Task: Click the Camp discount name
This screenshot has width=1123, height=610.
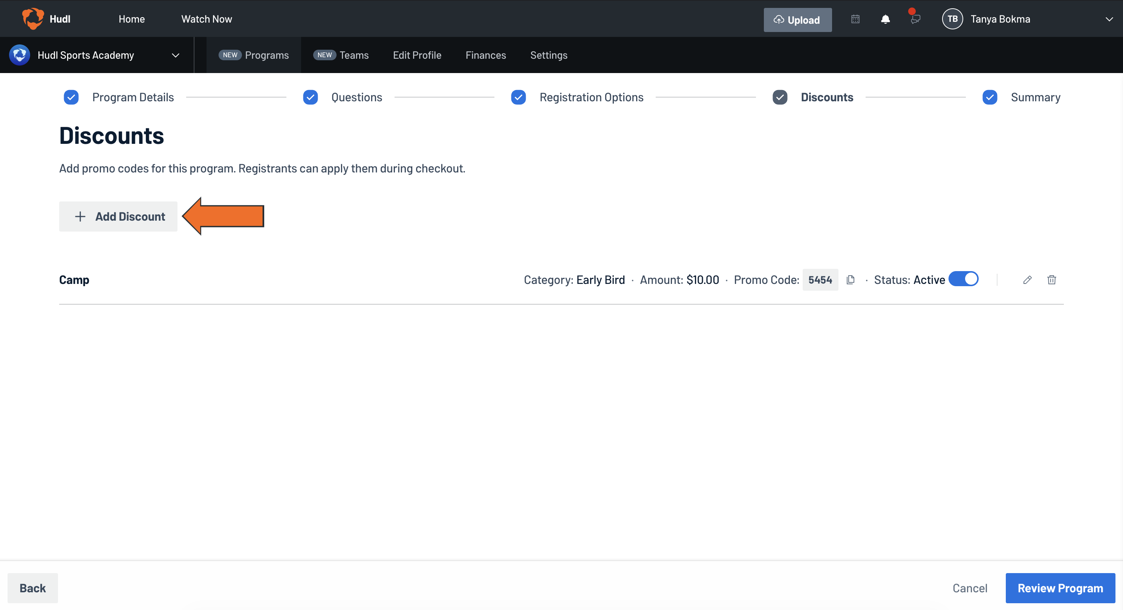Action: [74, 280]
